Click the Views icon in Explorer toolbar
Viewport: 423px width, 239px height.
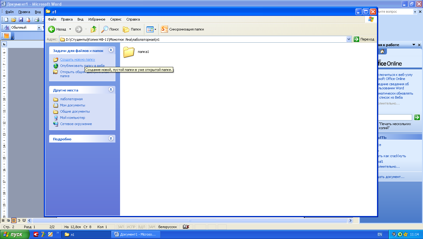150,29
